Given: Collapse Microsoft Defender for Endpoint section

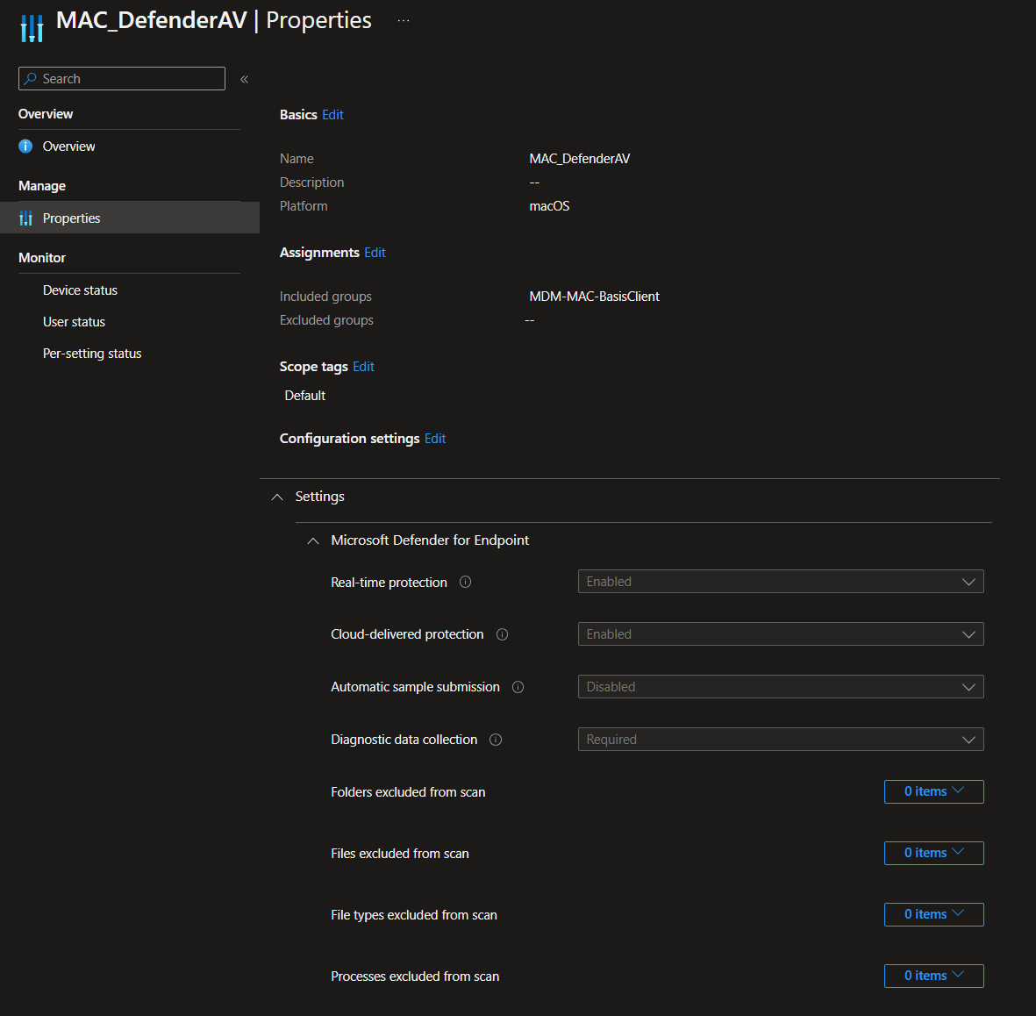Looking at the screenshot, I should (313, 540).
